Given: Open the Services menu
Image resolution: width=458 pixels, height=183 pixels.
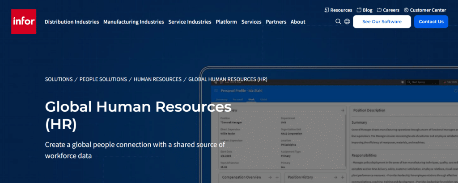Looking at the screenshot, I should pos(251,22).
